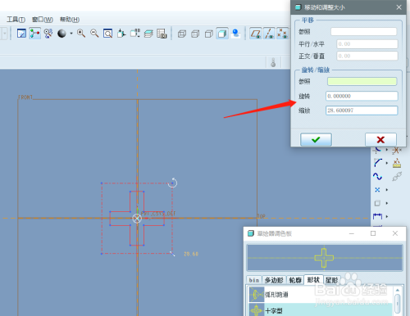This screenshot has width=410, height=316.
Task: Click the 正交/垂直 value field
Action: pyautogui.click(x=367, y=56)
